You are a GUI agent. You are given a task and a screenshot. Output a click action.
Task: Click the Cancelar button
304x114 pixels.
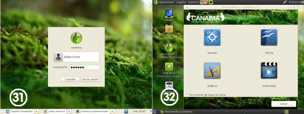click(70, 79)
